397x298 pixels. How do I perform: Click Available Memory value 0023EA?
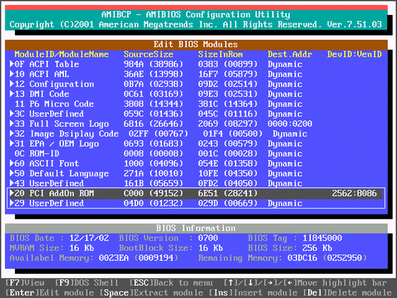click(114, 258)
